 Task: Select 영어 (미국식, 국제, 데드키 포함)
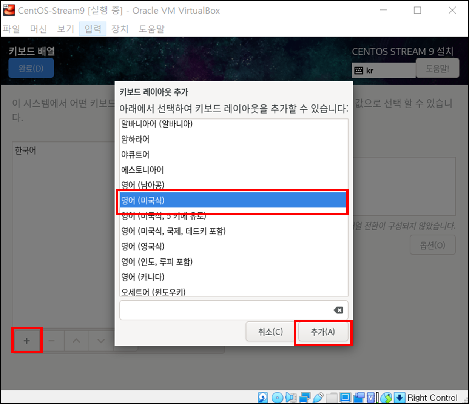point(234,231)
